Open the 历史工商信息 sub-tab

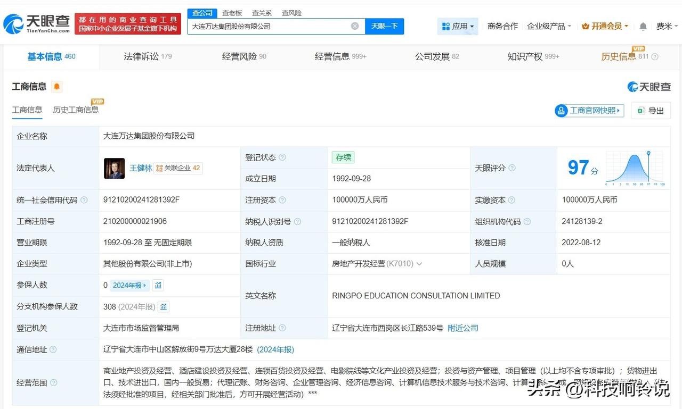[x=76, y=110]
